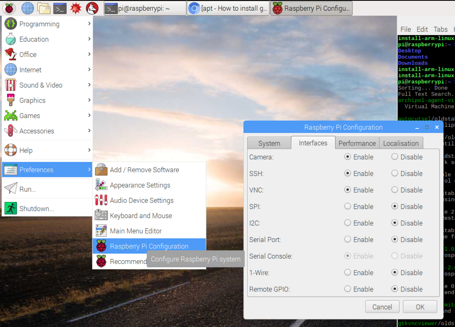Click the Recommended Software raspberry icon

tap(101, 261)
